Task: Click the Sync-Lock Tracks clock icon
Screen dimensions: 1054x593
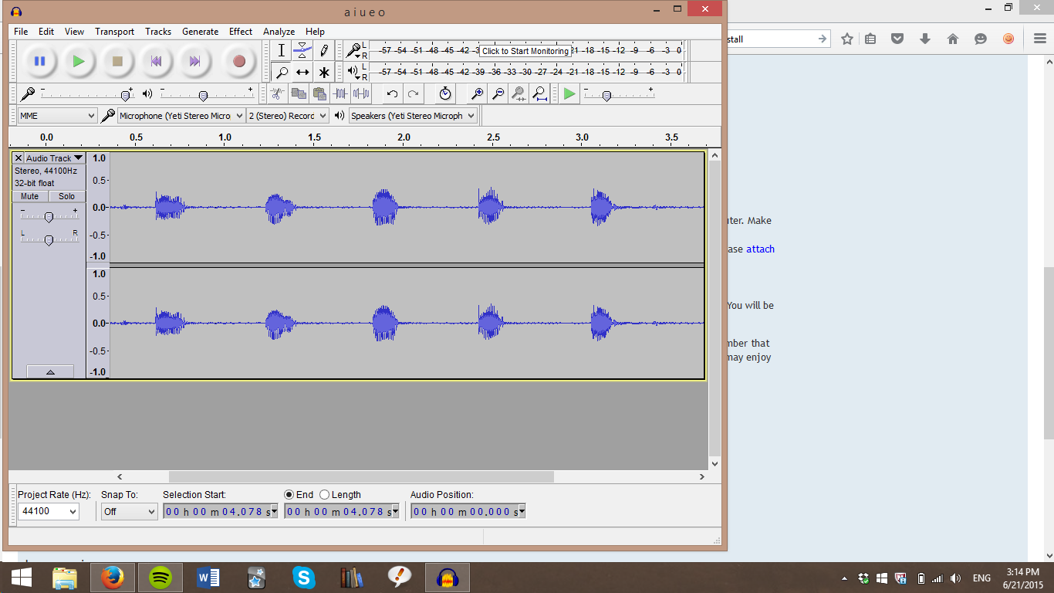Action: (445, 93)
